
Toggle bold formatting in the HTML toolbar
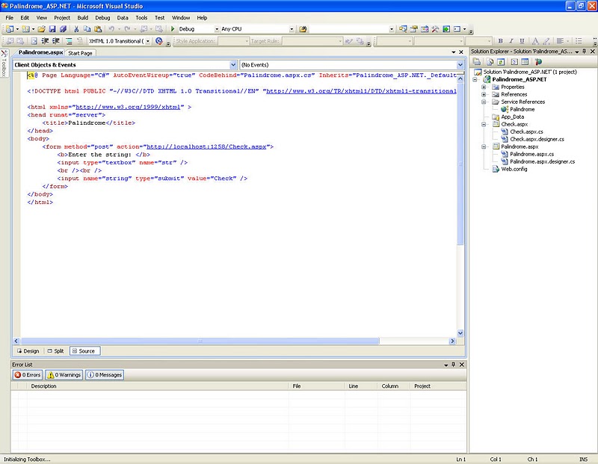[x=501, y=39]
